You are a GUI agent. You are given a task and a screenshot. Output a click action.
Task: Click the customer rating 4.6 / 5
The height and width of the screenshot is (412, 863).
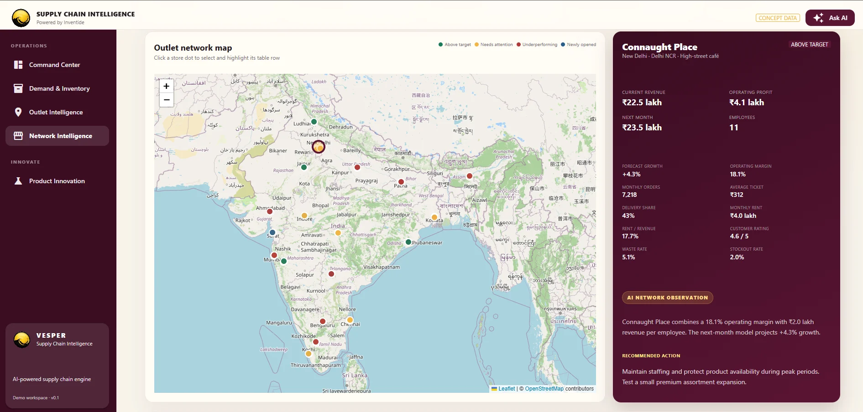739,236
